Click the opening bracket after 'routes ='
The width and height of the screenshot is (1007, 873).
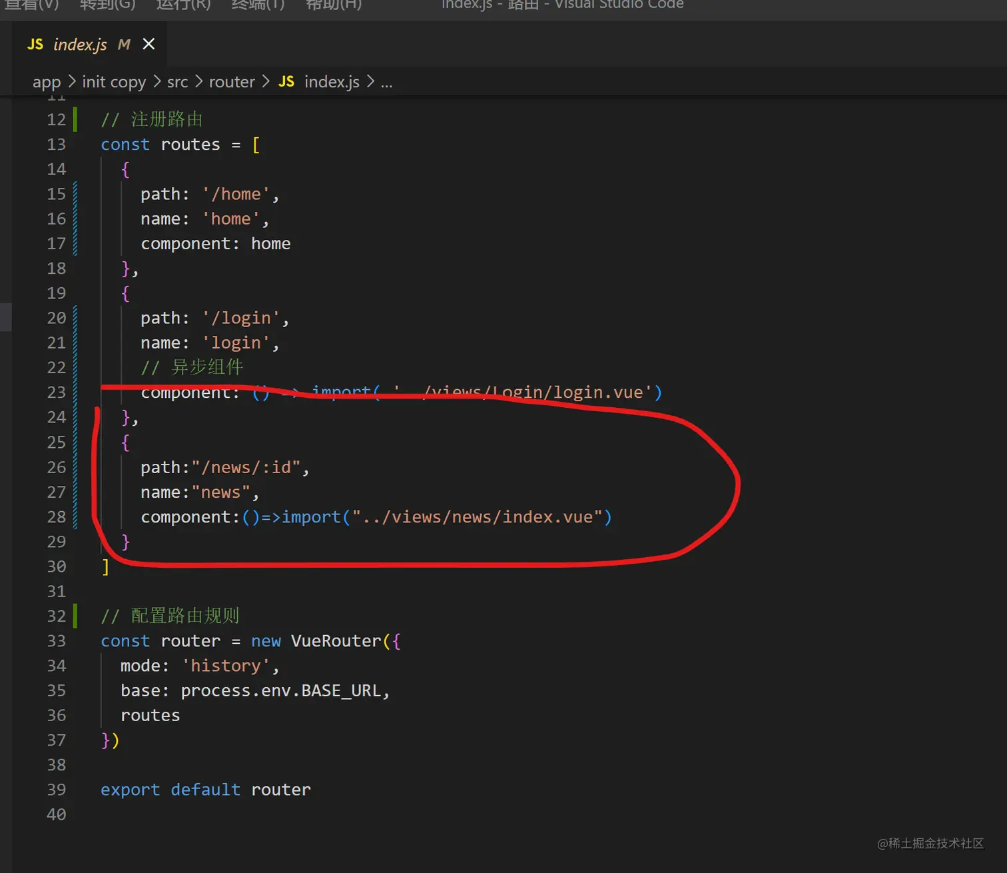click(x=256, y=145)
